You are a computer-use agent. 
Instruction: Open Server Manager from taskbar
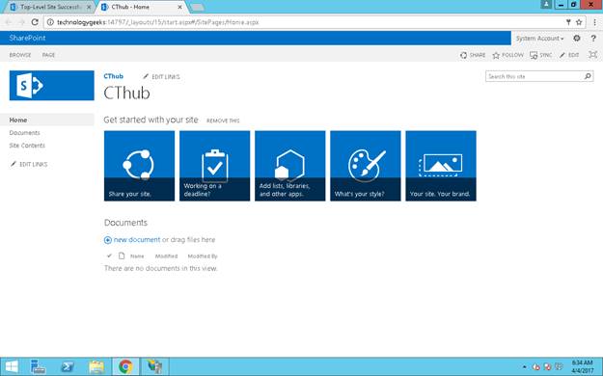coord(39,366)
